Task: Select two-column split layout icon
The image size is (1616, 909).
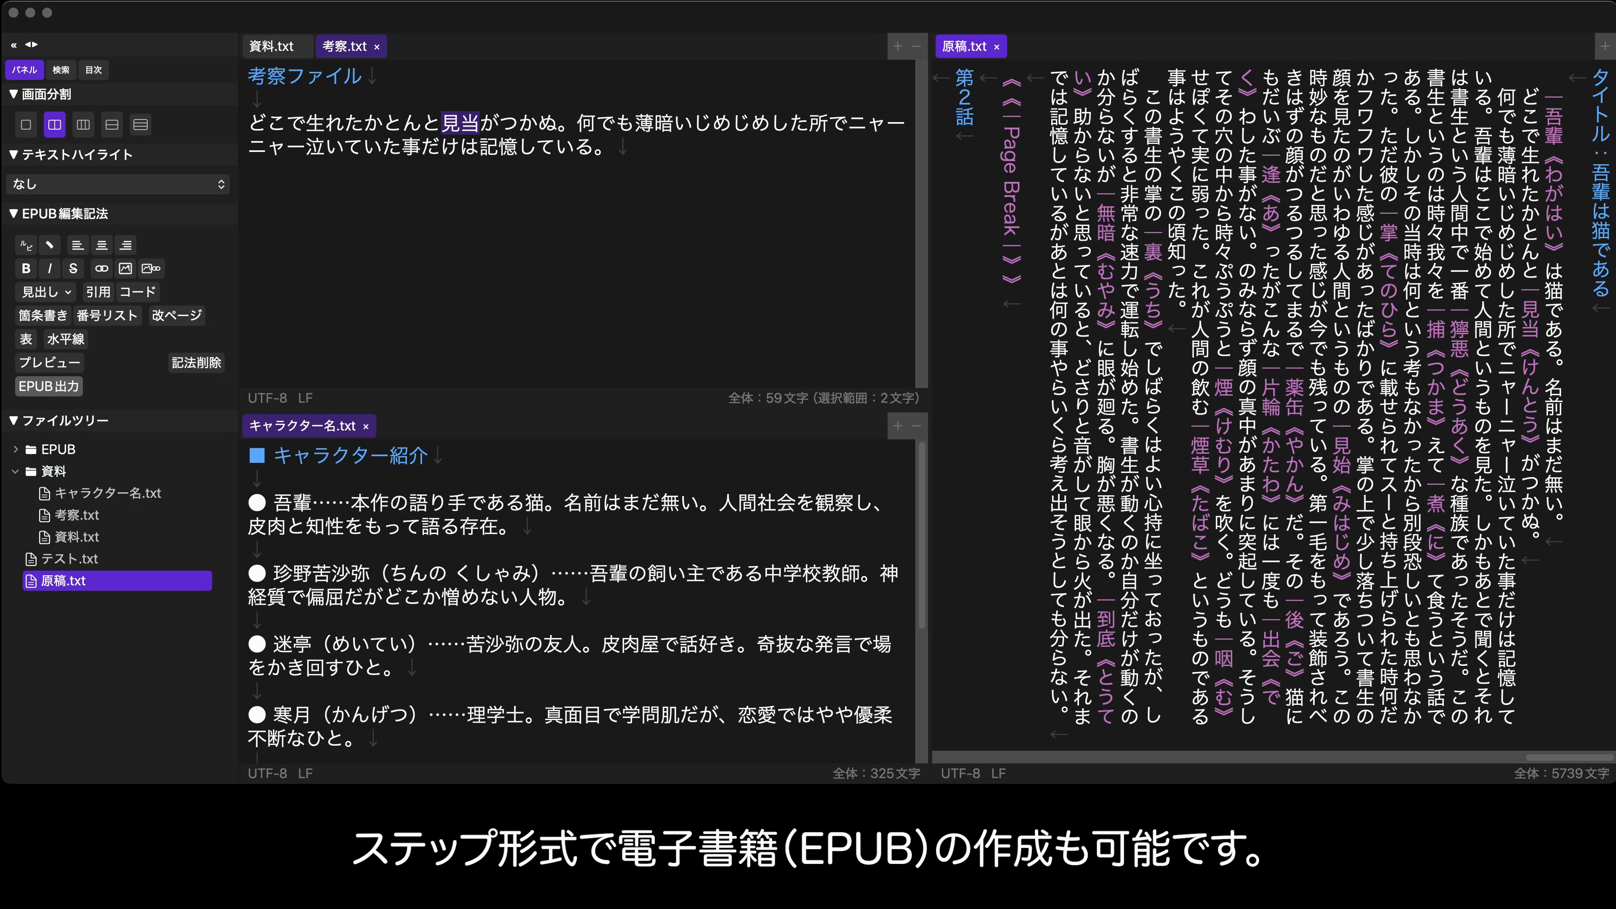Action: (55, 125)
